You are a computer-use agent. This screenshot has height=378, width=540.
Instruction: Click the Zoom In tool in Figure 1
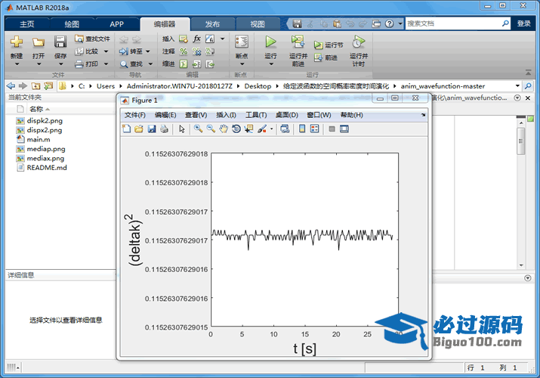point(198,129)
